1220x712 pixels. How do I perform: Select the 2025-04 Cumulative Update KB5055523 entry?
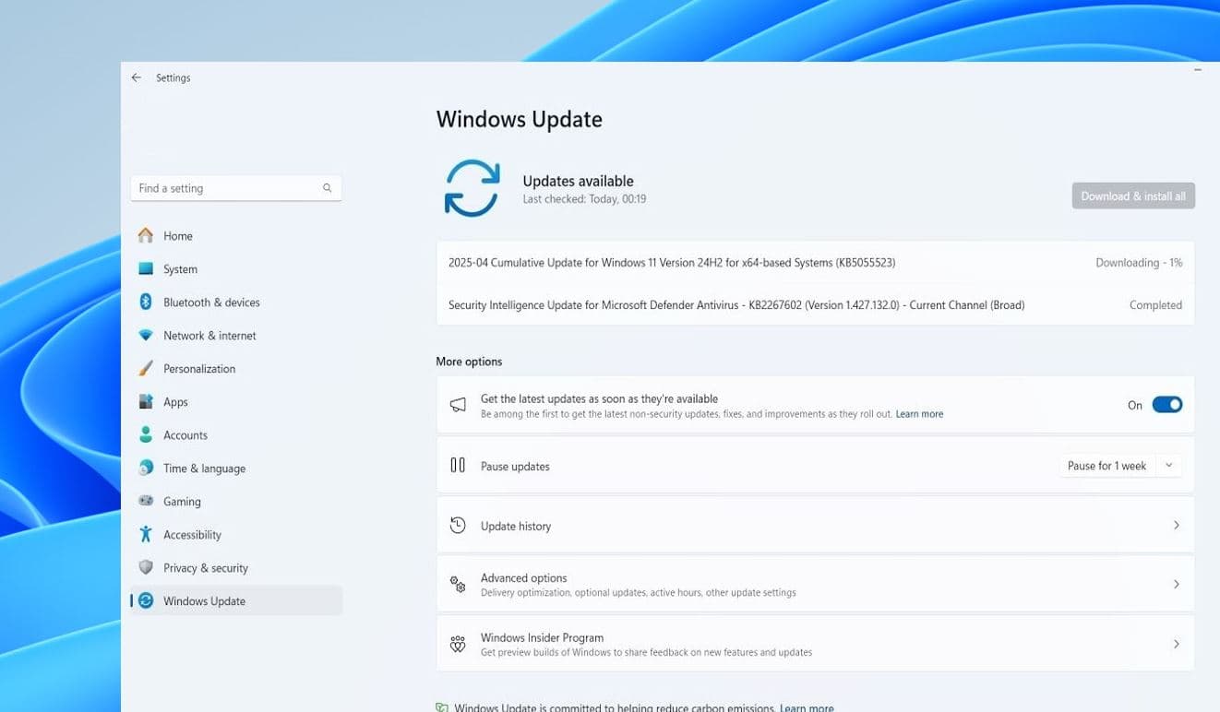point(815,263)
